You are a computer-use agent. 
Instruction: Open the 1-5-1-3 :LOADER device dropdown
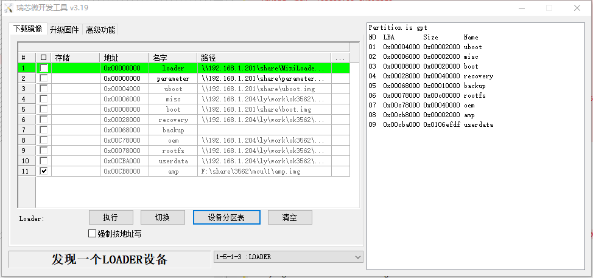tap(288, 257)
